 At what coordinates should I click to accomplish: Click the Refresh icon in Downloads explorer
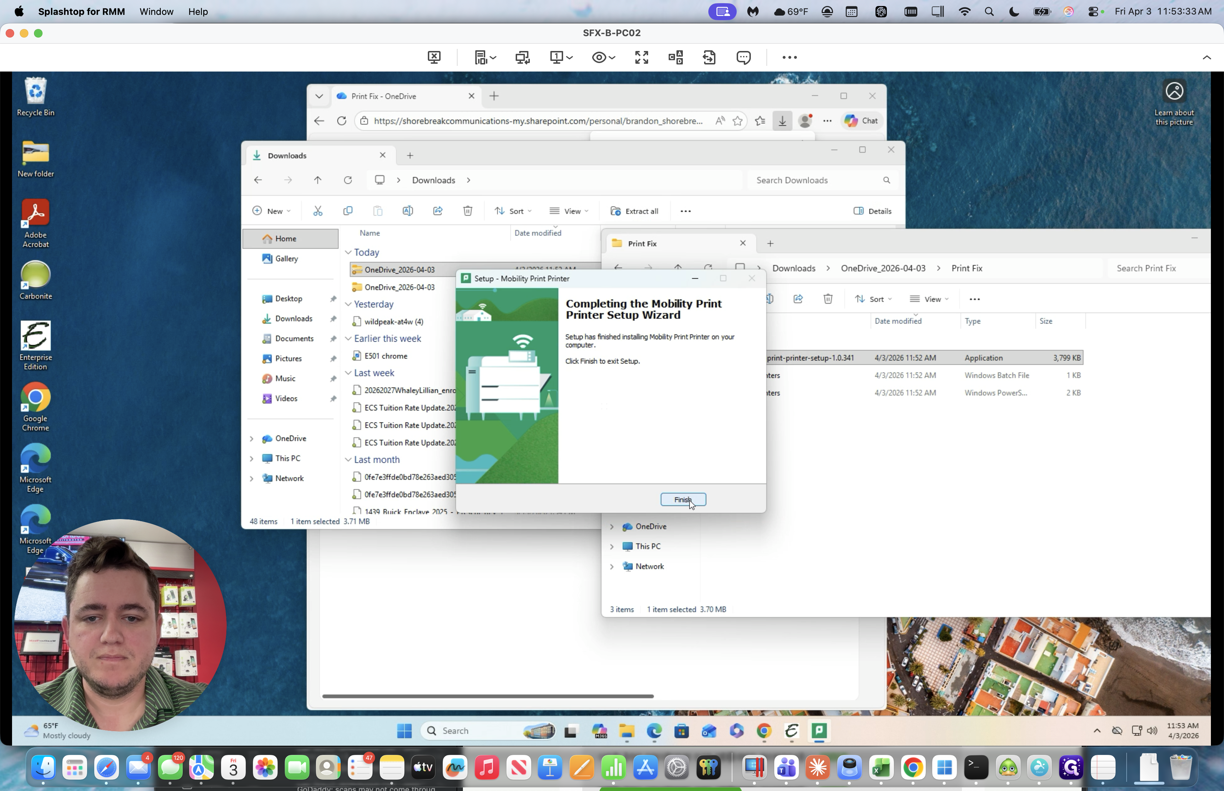[348, 180]
